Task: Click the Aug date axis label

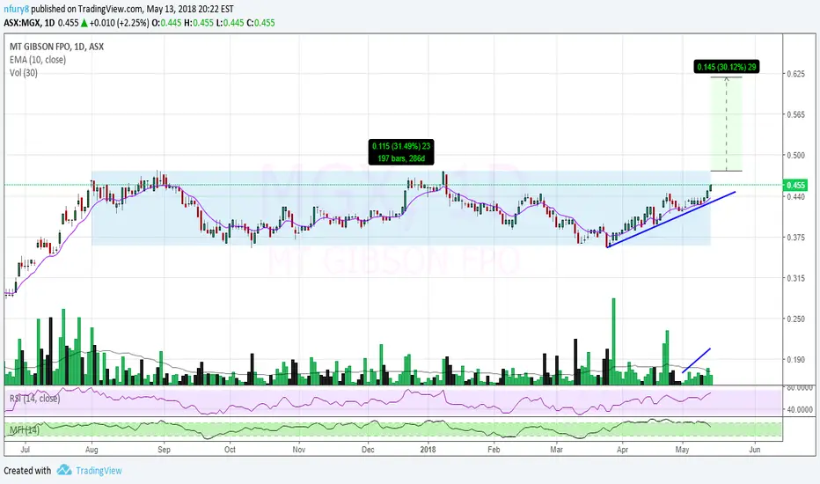Action: (x=92, y=450)
